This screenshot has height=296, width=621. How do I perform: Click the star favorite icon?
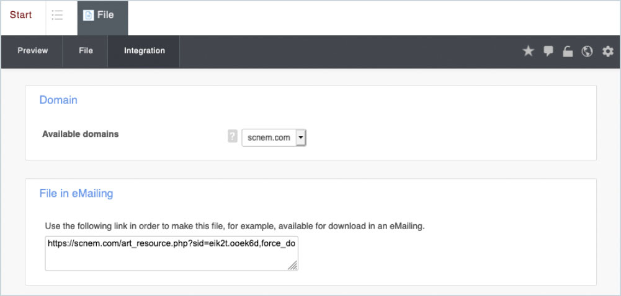tap(528, 51)
